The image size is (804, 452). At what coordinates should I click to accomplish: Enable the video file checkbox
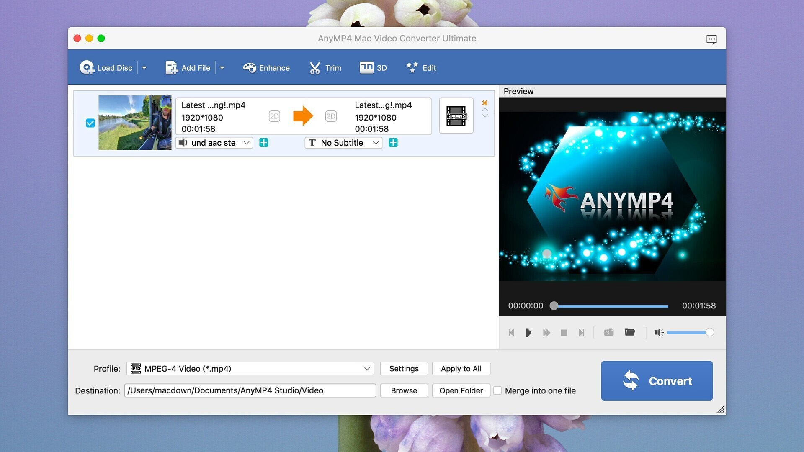tap(90, 123)
